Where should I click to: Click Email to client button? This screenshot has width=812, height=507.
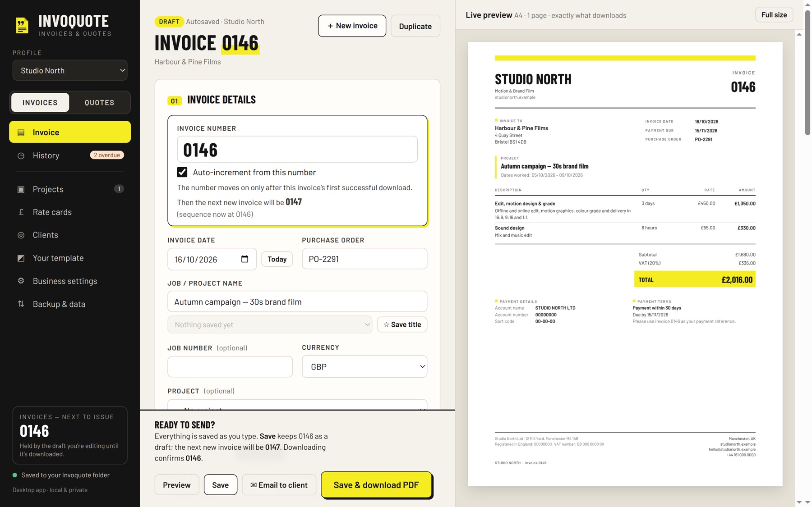click(279, 485)
